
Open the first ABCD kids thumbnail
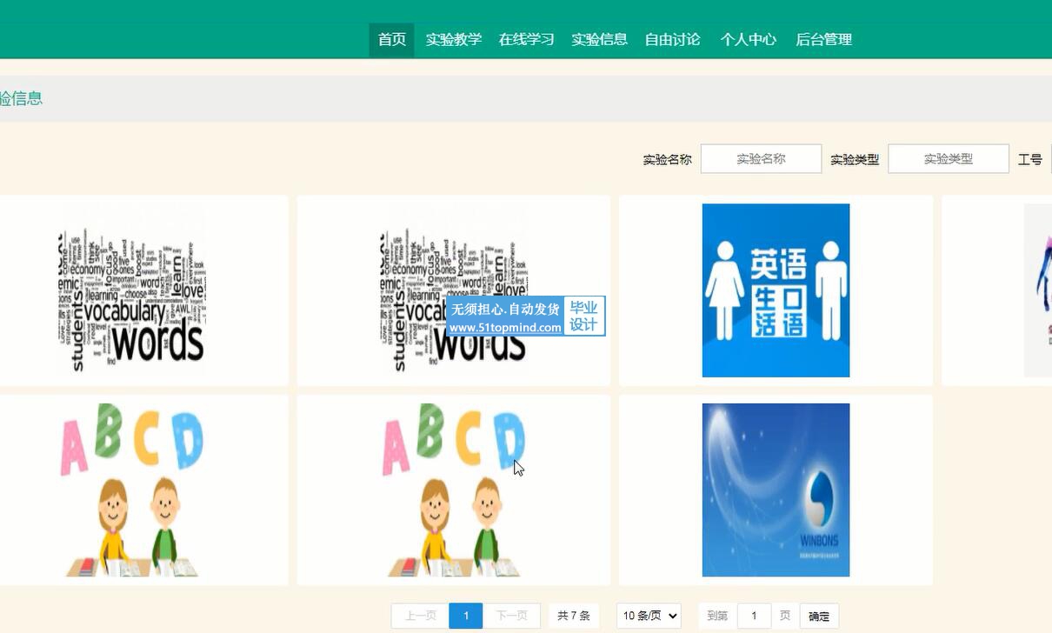tap(131, 490)
